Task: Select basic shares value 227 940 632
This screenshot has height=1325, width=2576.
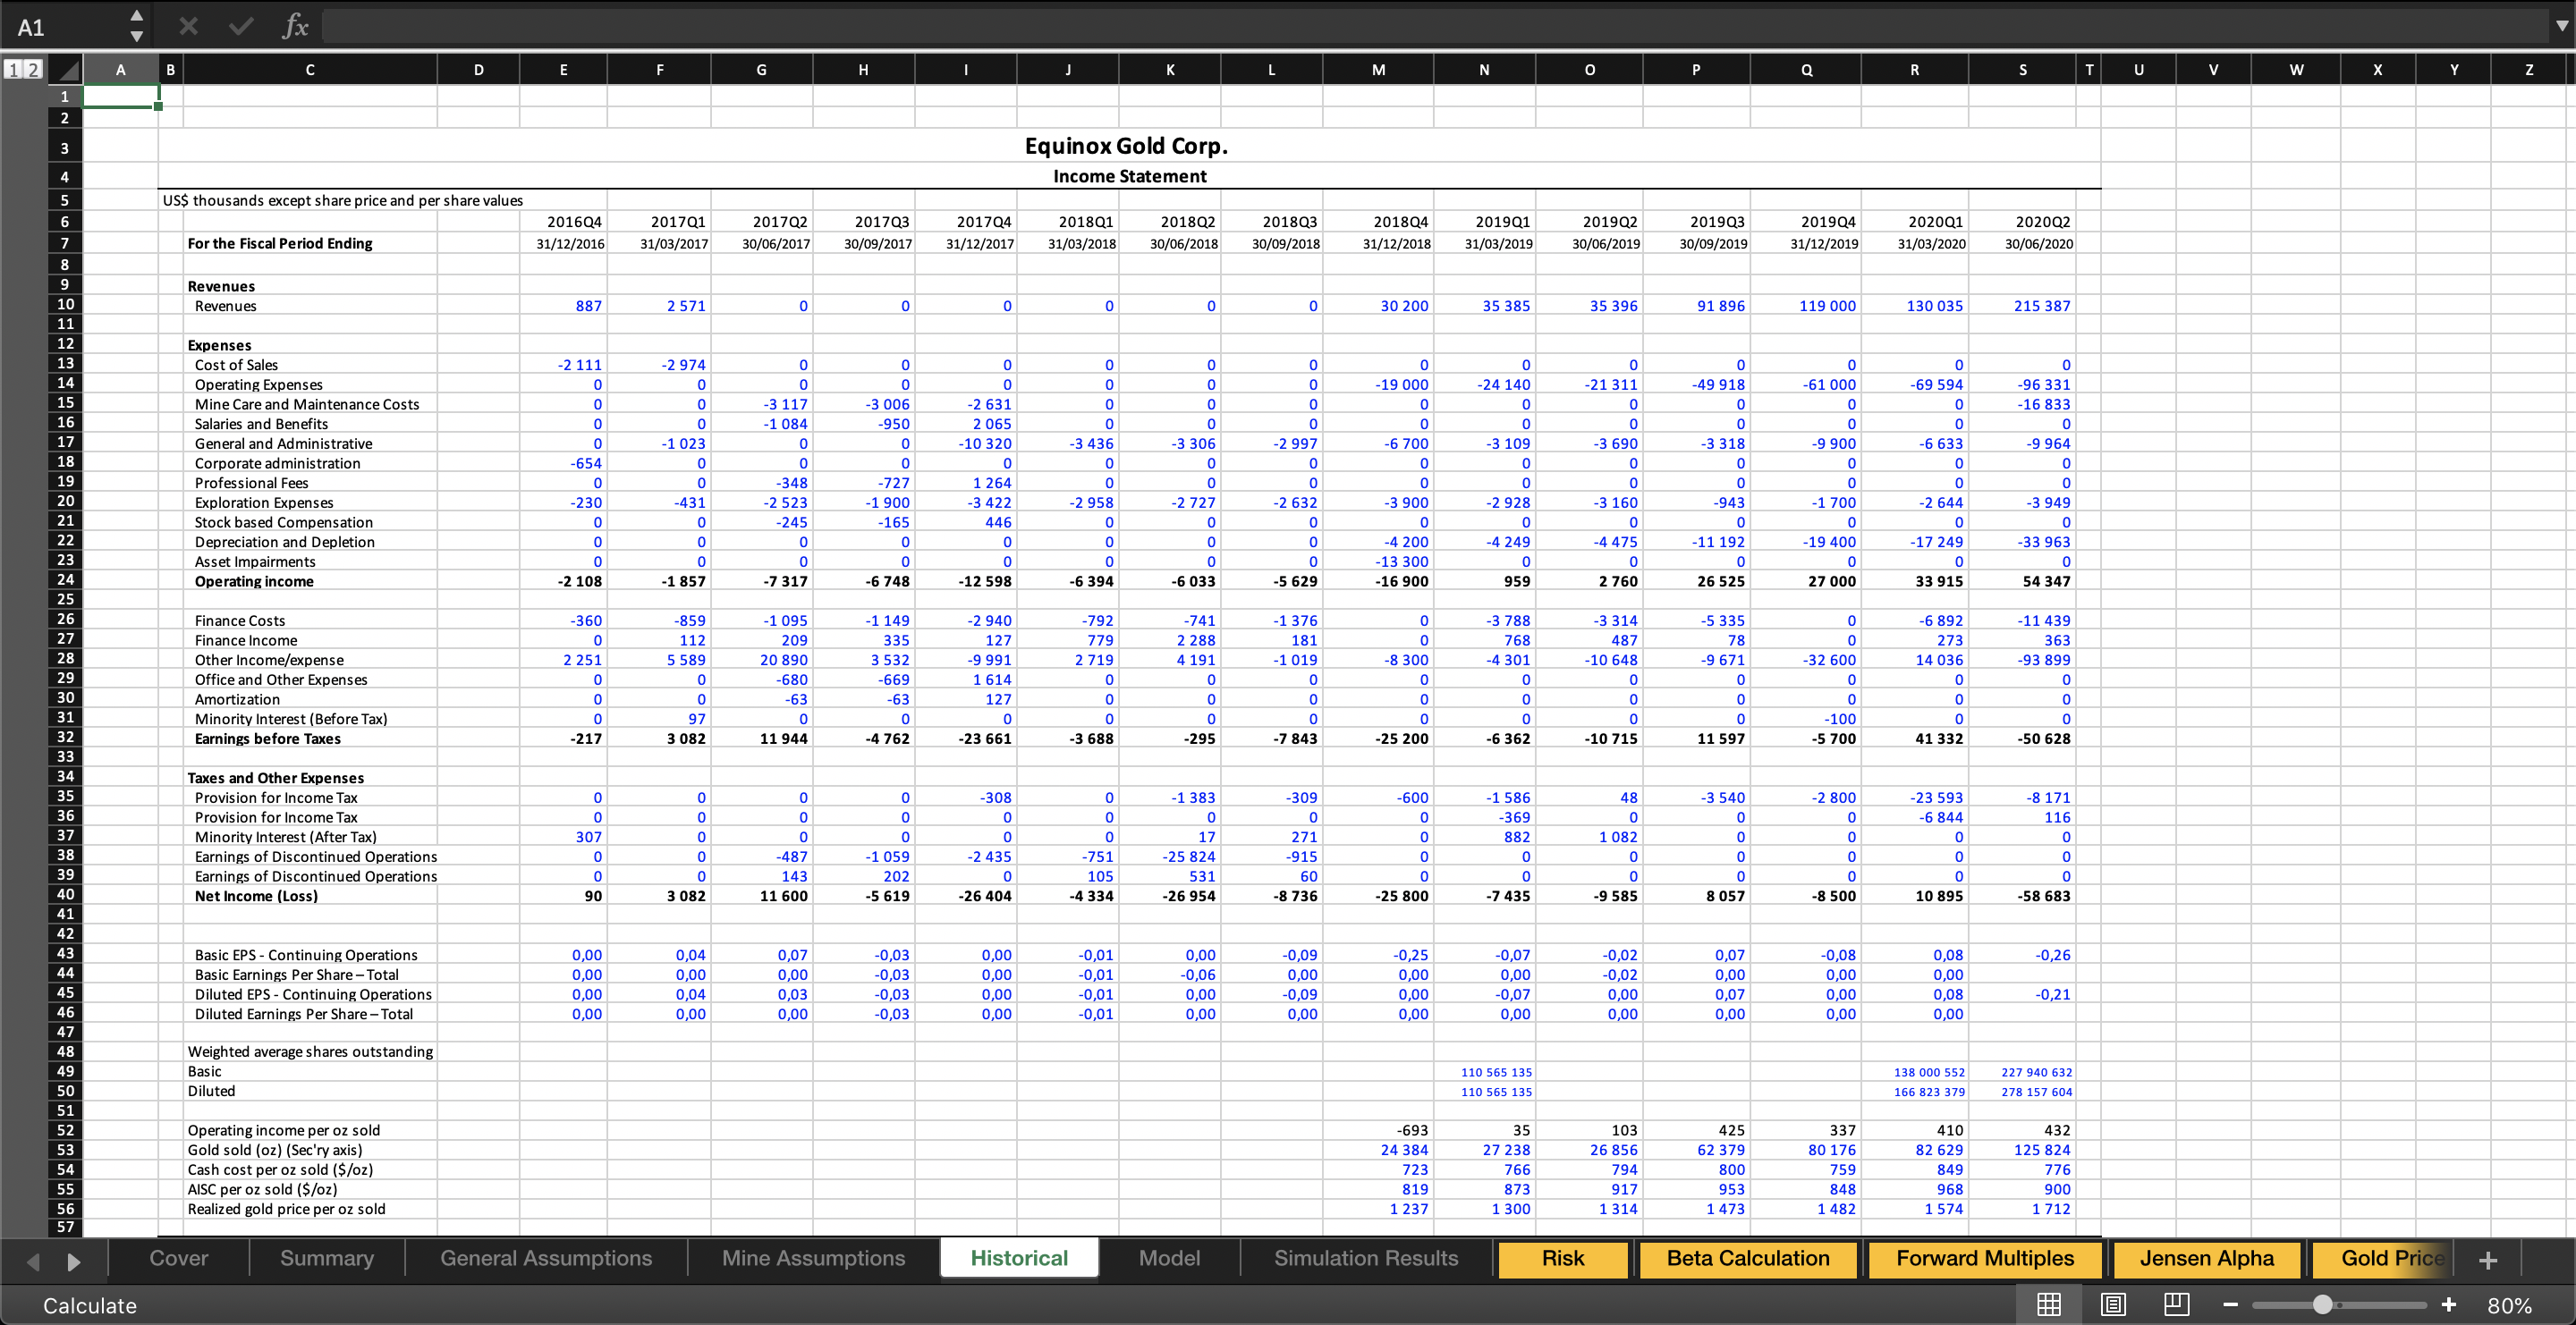Action: click(x=2036, y=1072)
